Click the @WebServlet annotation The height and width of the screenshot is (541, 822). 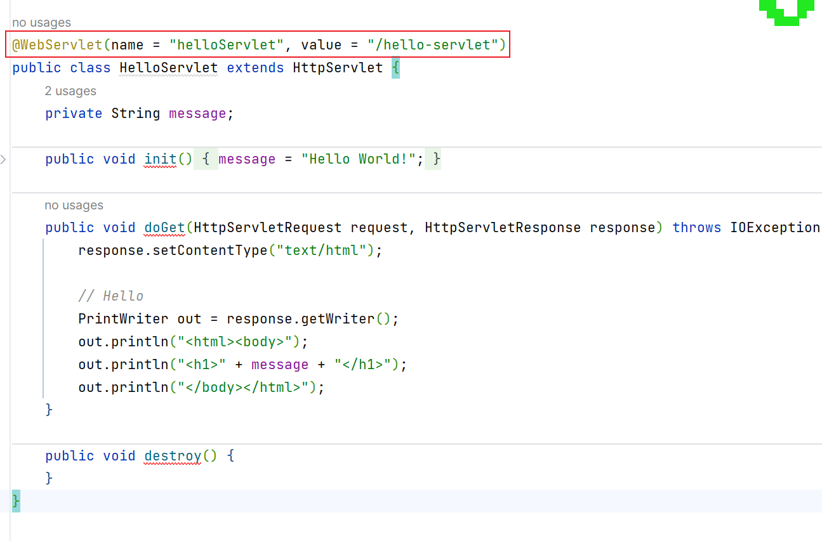[58, 45]
